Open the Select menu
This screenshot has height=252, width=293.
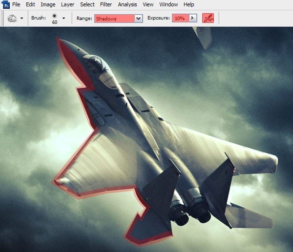click(87, 4)
